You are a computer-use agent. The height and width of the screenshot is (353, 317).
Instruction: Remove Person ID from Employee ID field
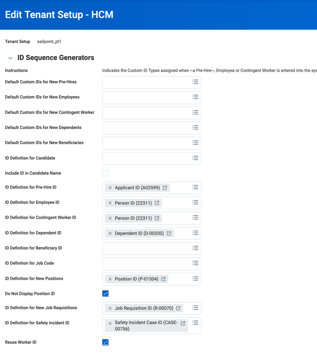point(110,203)
